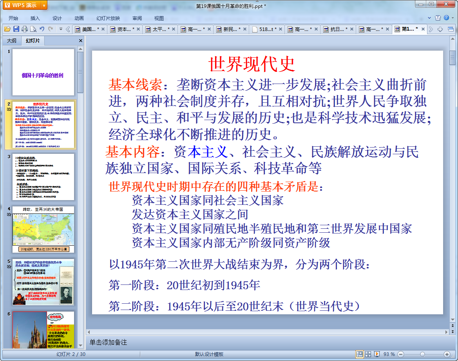
Task: Open the 动画 menu tab
Action: 79,18
